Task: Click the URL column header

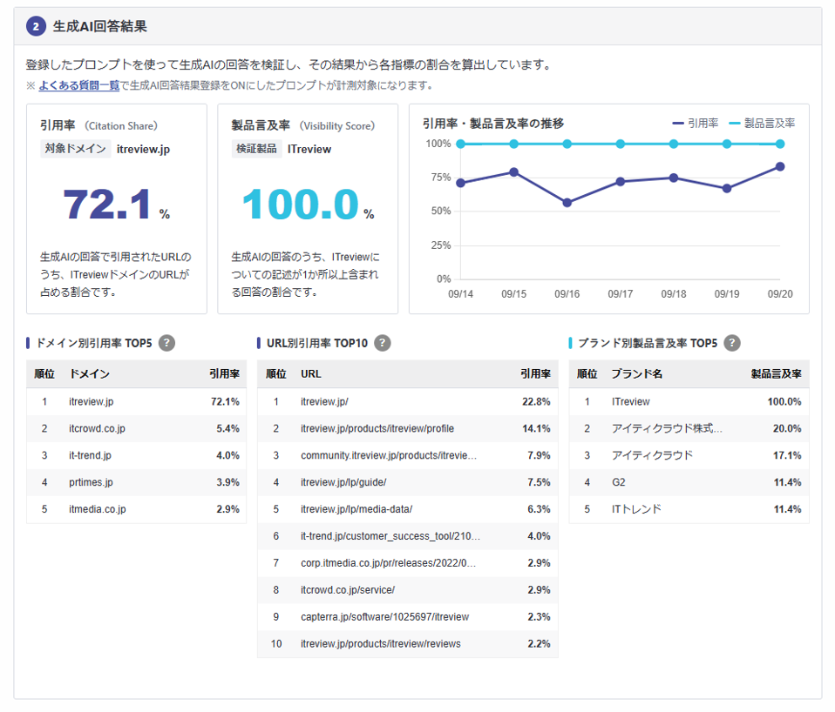Action: [x=311, y=373]
